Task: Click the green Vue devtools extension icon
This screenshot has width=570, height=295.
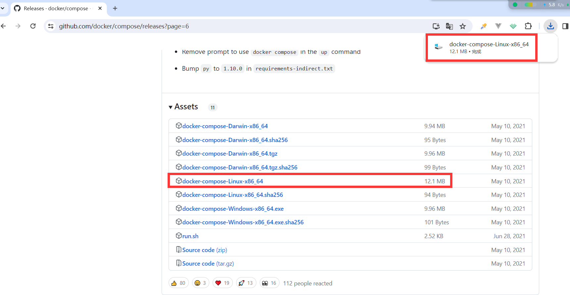Action: pos(513,26)
